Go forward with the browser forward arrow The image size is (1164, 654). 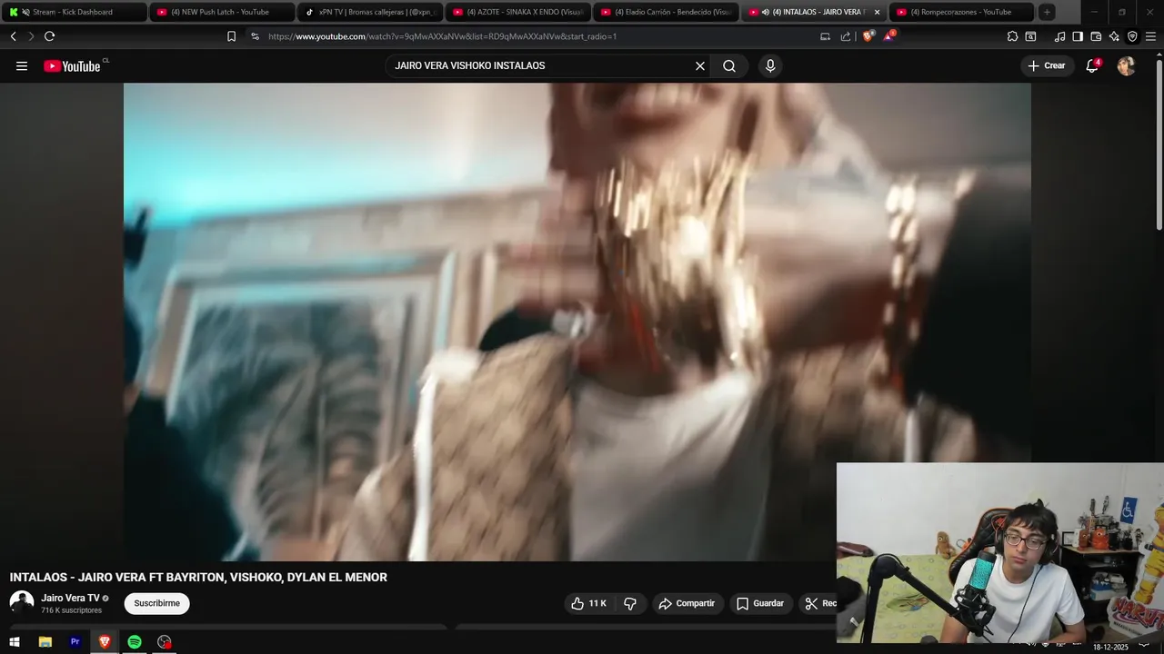coord(30,36)
